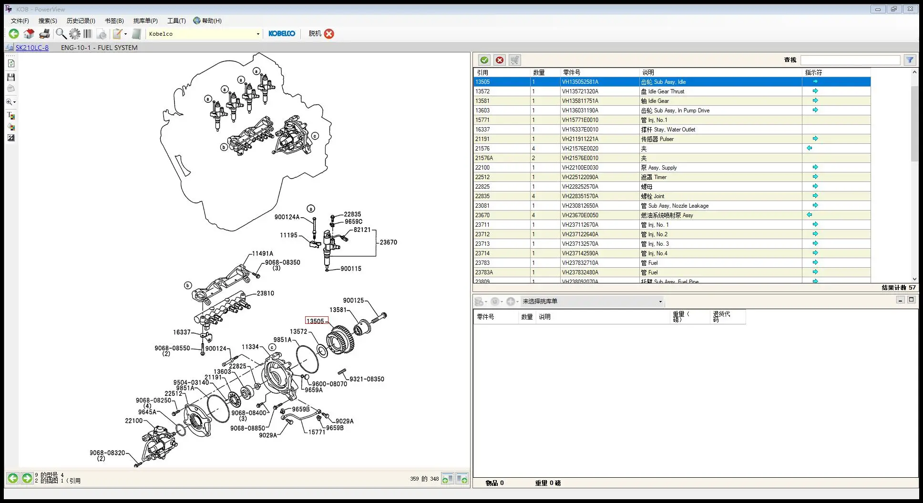Open the 历史记录(I) menu
The width and height of the screenshot is (923, 503).
pyautogui.click(x=81, y=21)
